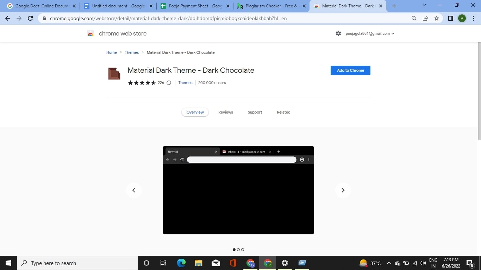Select the Support tab
This screenshot has height=270, width=481.
click(255, 112)
